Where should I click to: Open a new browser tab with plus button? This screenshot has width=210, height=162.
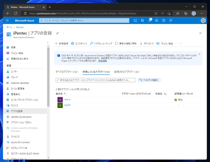point(50,7)
